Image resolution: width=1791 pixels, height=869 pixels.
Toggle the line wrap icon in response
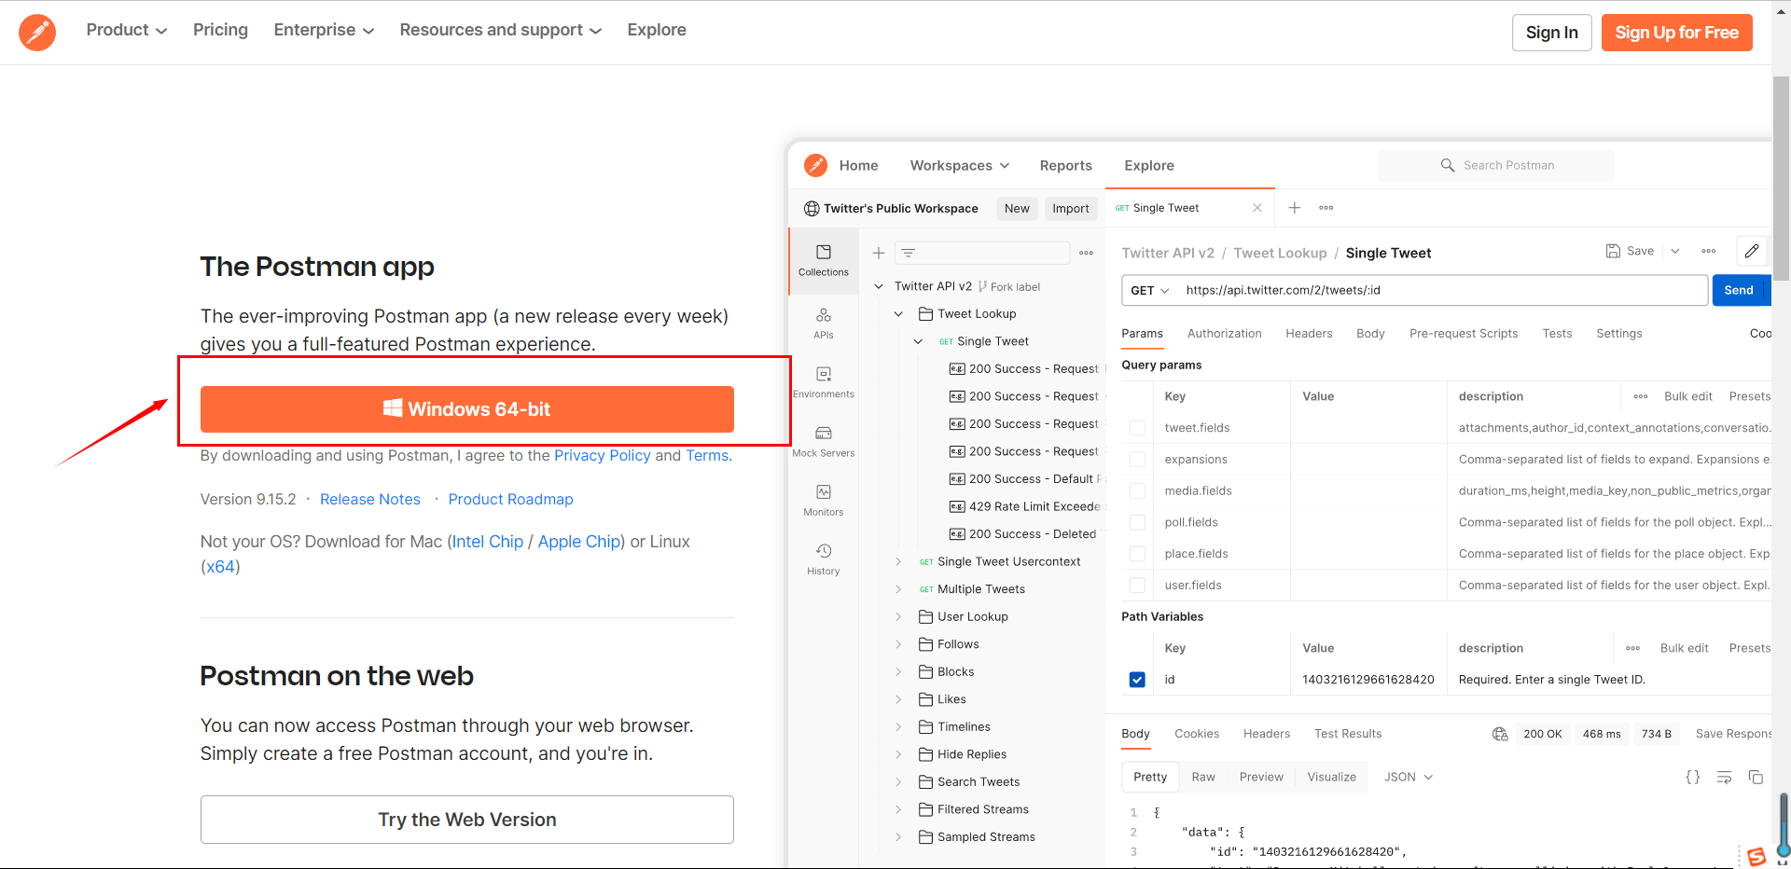tap(1724, 777)
